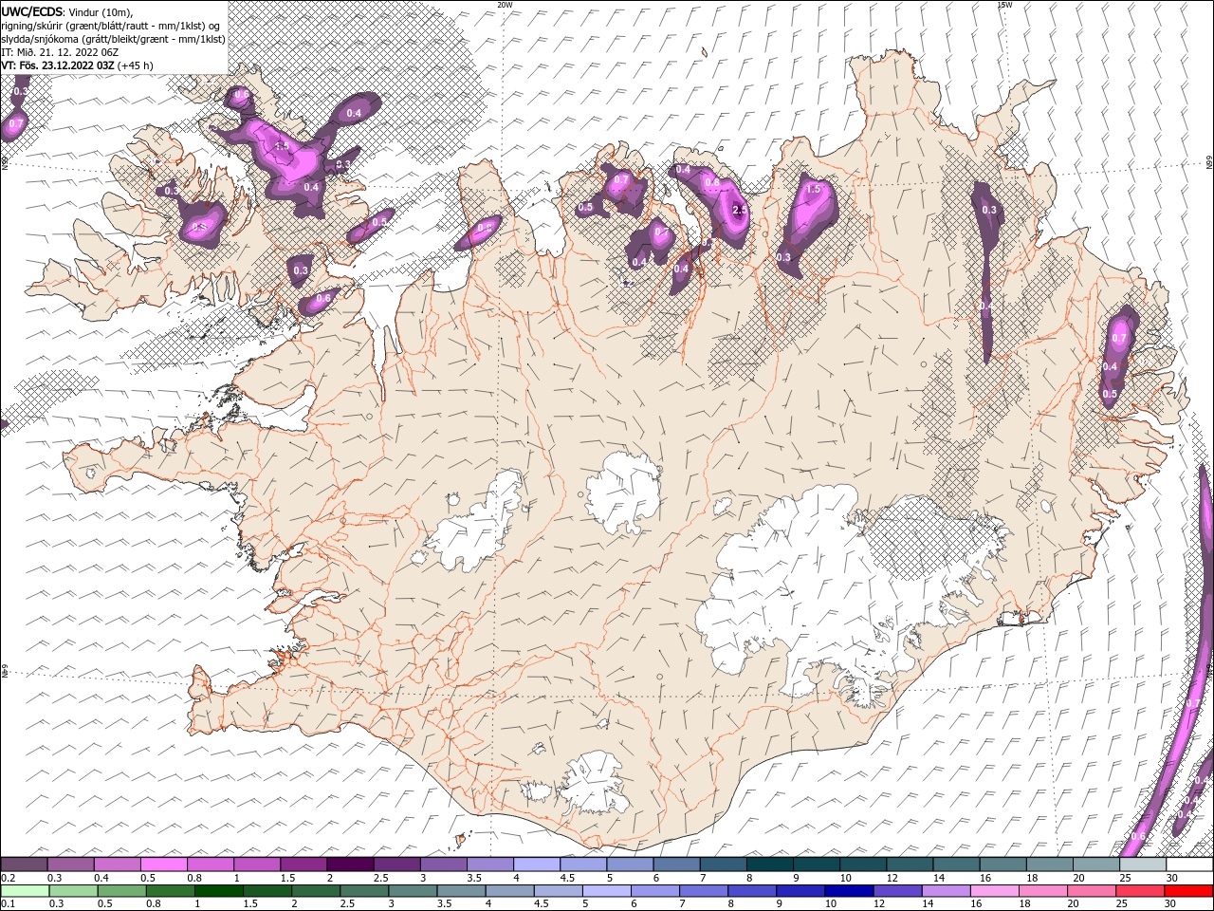The height and width of the screenshot is (911, 1214).
Task: Select the navy blue swatch in the rain legend
Action: coord(847,891)
